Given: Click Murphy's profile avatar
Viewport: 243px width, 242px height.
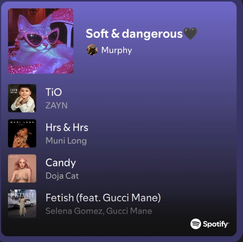Looking at the screenshot, I should tap(92, 50).
